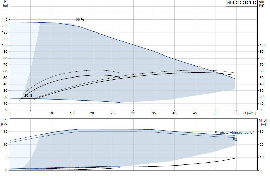
Task: Click the 'P1 (motor+freq.converter)' curve label
Action: click(x=235, y=132)
